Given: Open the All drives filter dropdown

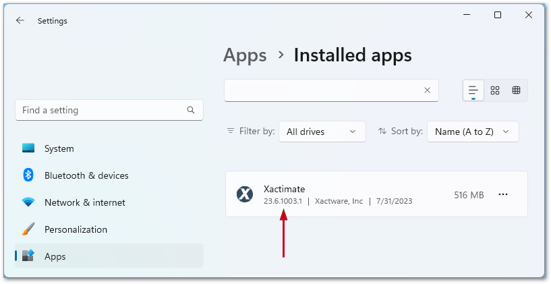Looking at the screenshot, I should coord(322,132).
